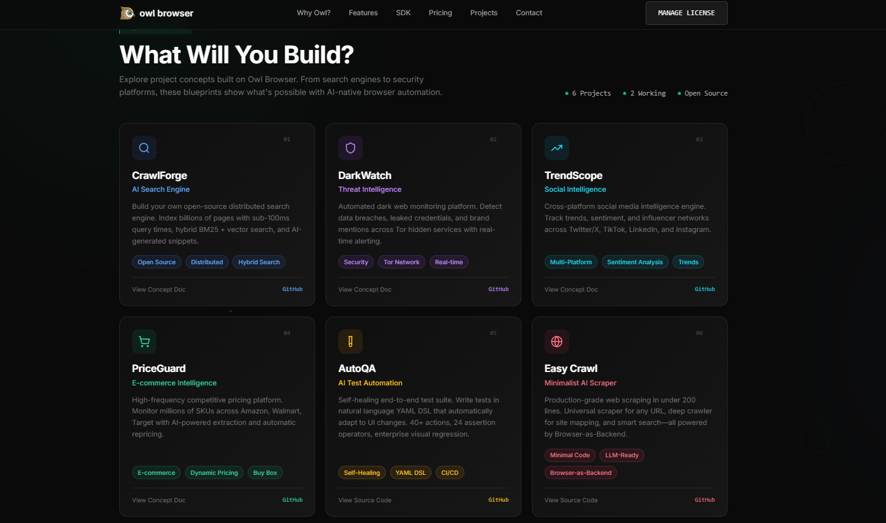Toggle the "Self-Healing" tag on AutoQA
886x523 pixels.
pos(361,472)
